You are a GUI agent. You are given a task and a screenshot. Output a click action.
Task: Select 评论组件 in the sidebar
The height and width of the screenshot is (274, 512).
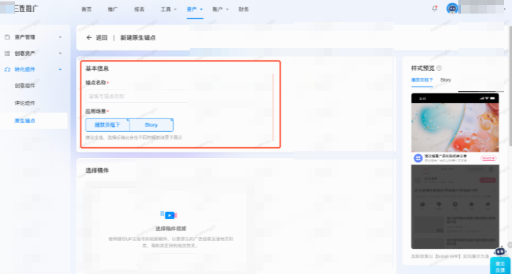click(x=24, y=103)
